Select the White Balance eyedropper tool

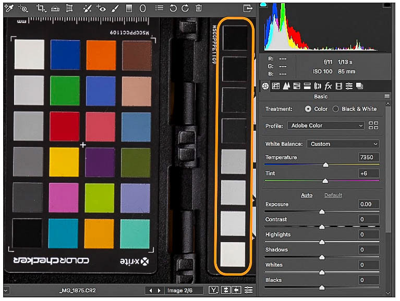[9, 8]
